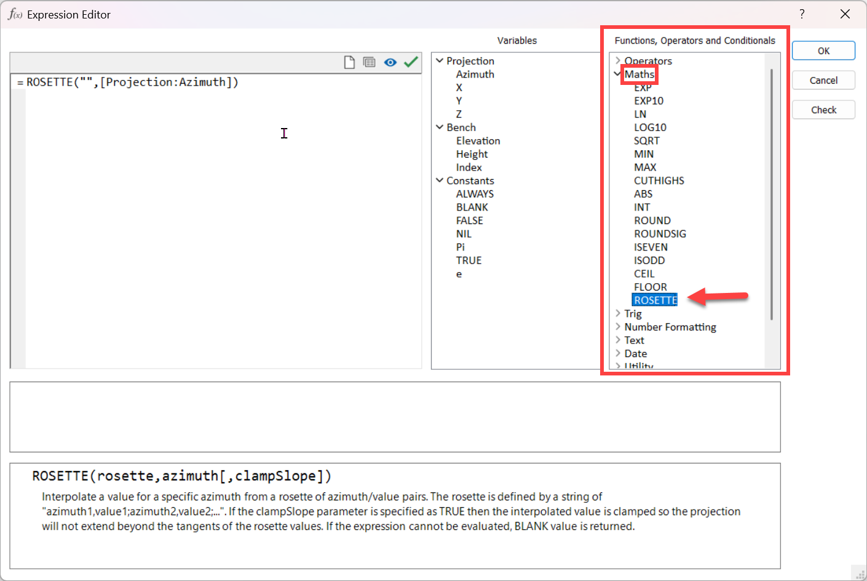
Task: Click the green checkmark validate icon
Action: pyautogui.click(x=411, y=62)
